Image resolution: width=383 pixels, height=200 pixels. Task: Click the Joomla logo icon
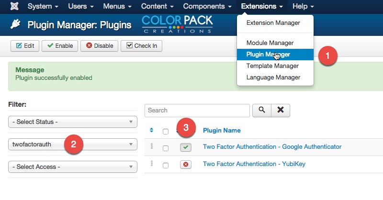pyautogui.click(x=14, y=6)
